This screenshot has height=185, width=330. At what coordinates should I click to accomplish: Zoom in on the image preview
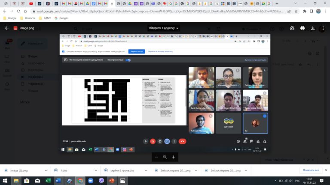pos(174,157)
